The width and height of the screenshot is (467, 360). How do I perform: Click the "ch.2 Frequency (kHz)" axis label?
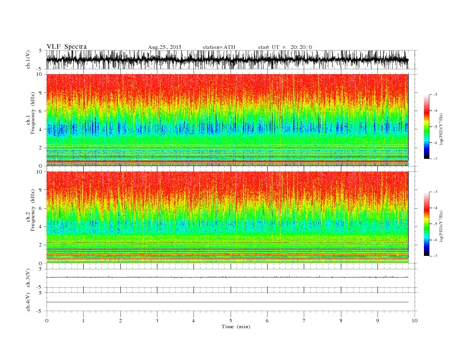(x=31, y=210)
